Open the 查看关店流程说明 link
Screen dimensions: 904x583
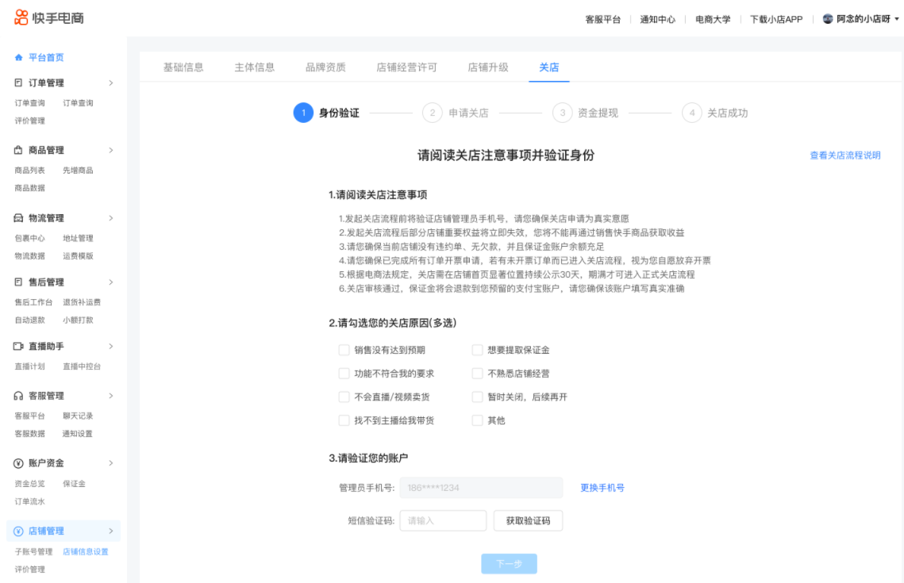[x=844, y=155]
